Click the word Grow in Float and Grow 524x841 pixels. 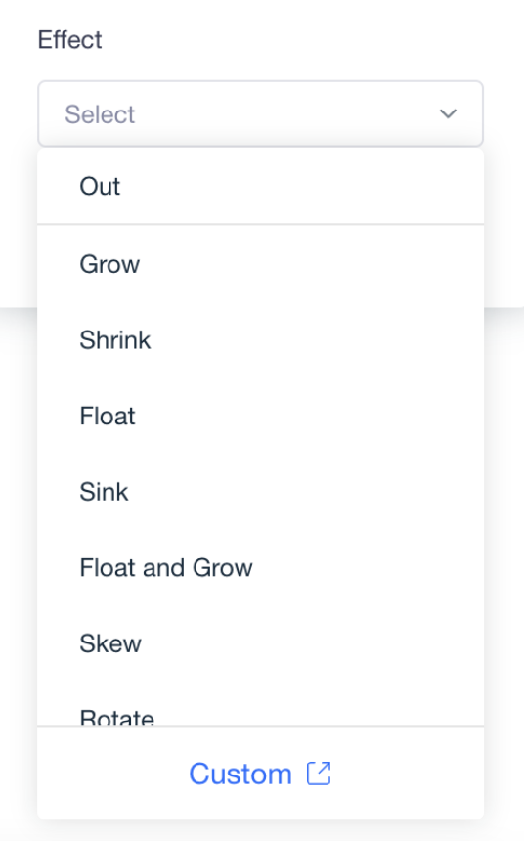click(223, 568)
